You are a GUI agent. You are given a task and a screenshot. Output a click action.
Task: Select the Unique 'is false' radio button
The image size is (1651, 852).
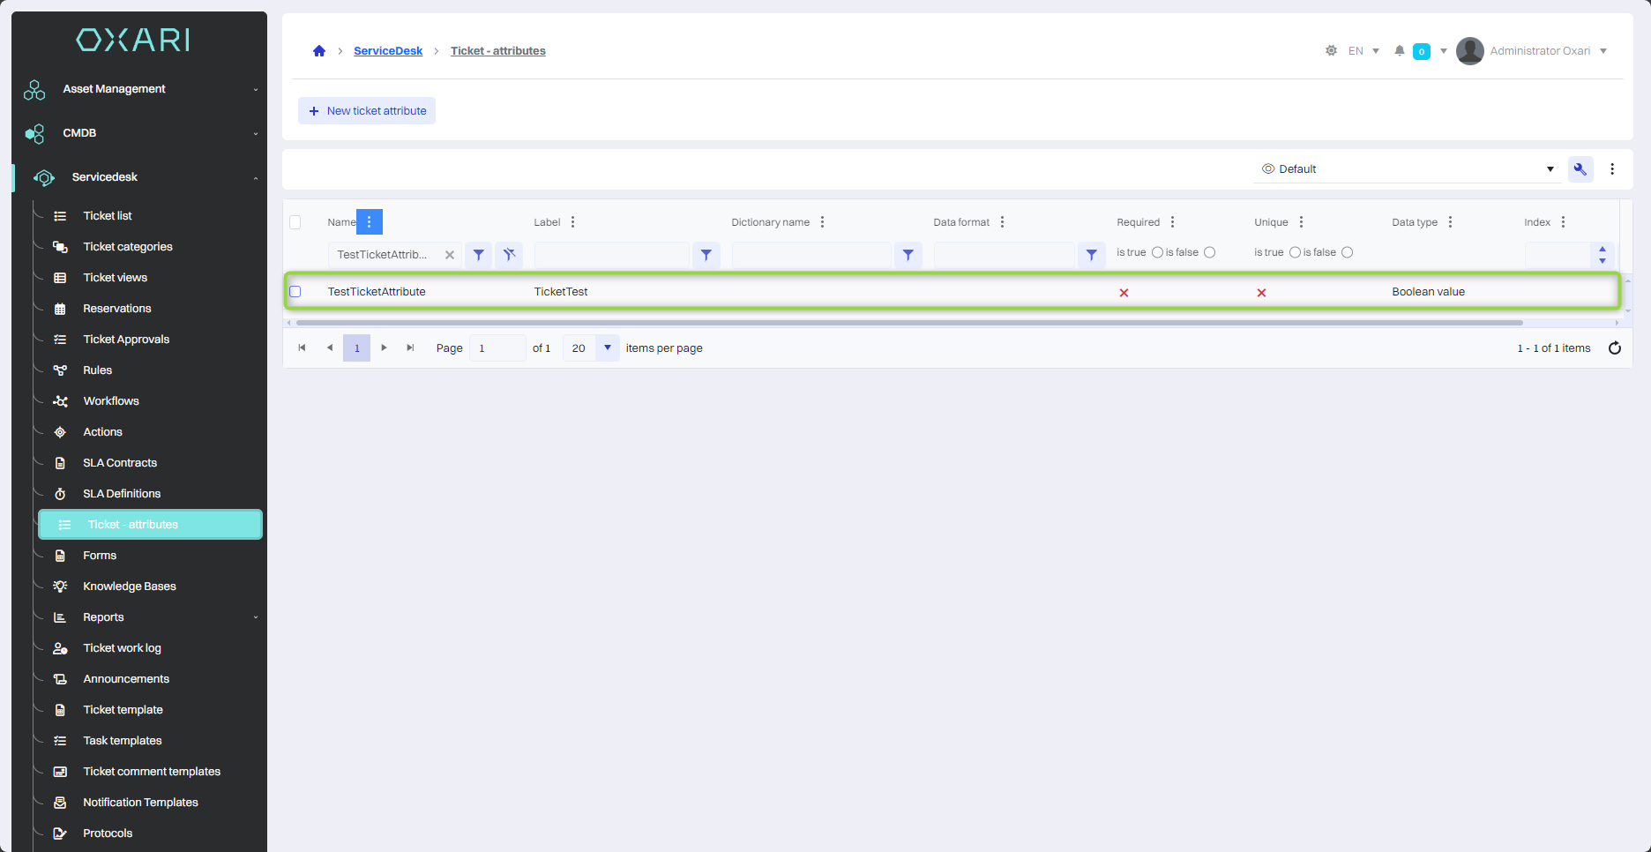point(1347,252)
